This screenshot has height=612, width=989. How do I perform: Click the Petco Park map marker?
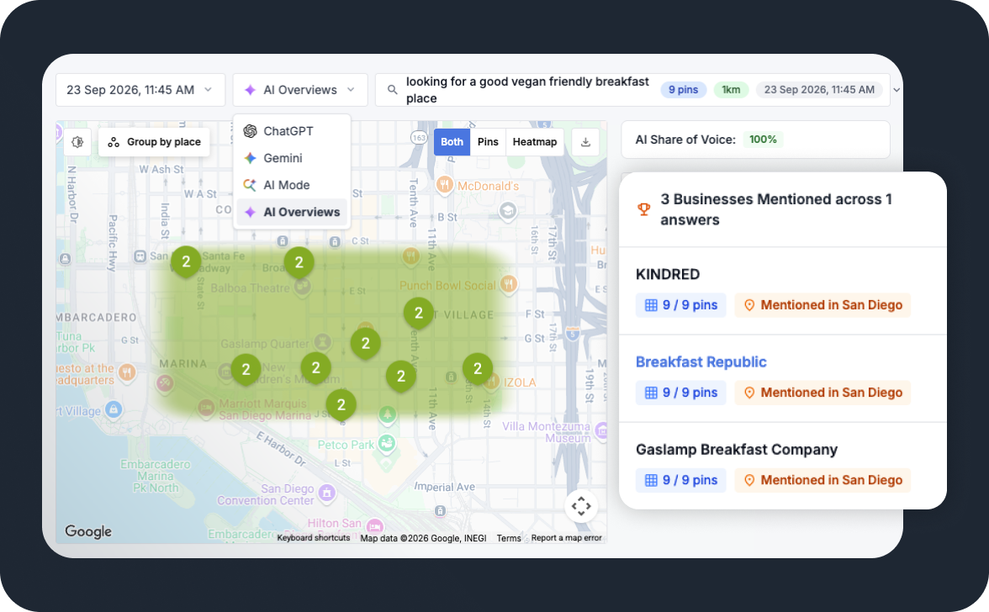[387, 444]
